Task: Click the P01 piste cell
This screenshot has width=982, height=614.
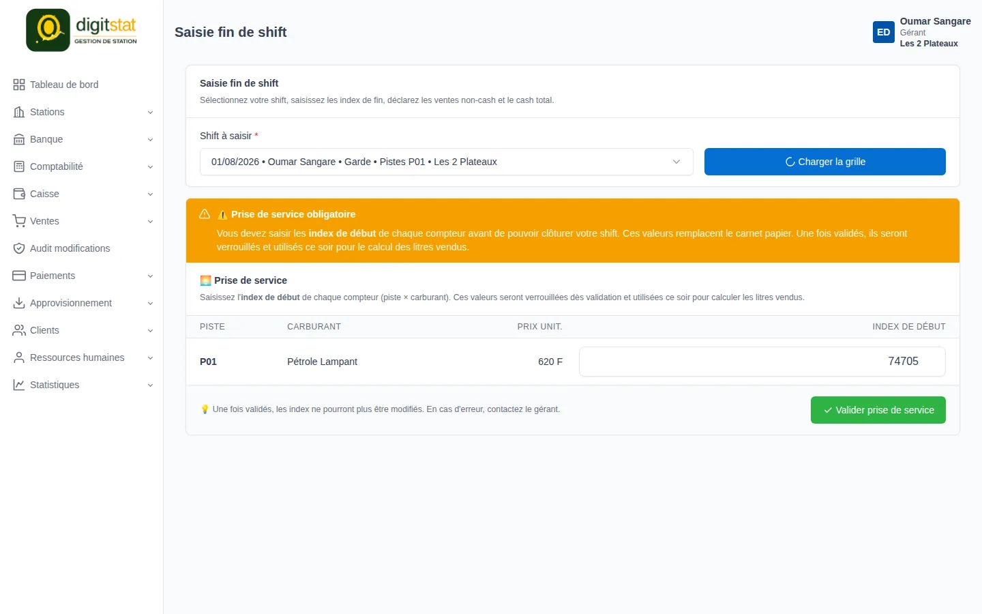Action: pyautogui.click(x=208, y=362)
